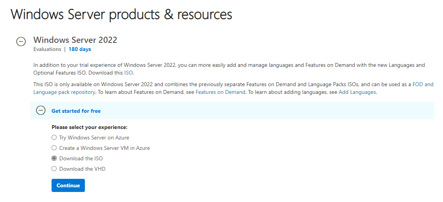Click the 'Create a Windows Server VM in Azure' label text

tap(104, 148)
